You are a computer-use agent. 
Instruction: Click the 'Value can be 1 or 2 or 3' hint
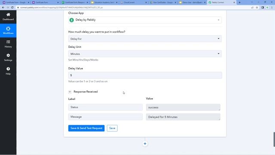[x=88, y=81]
